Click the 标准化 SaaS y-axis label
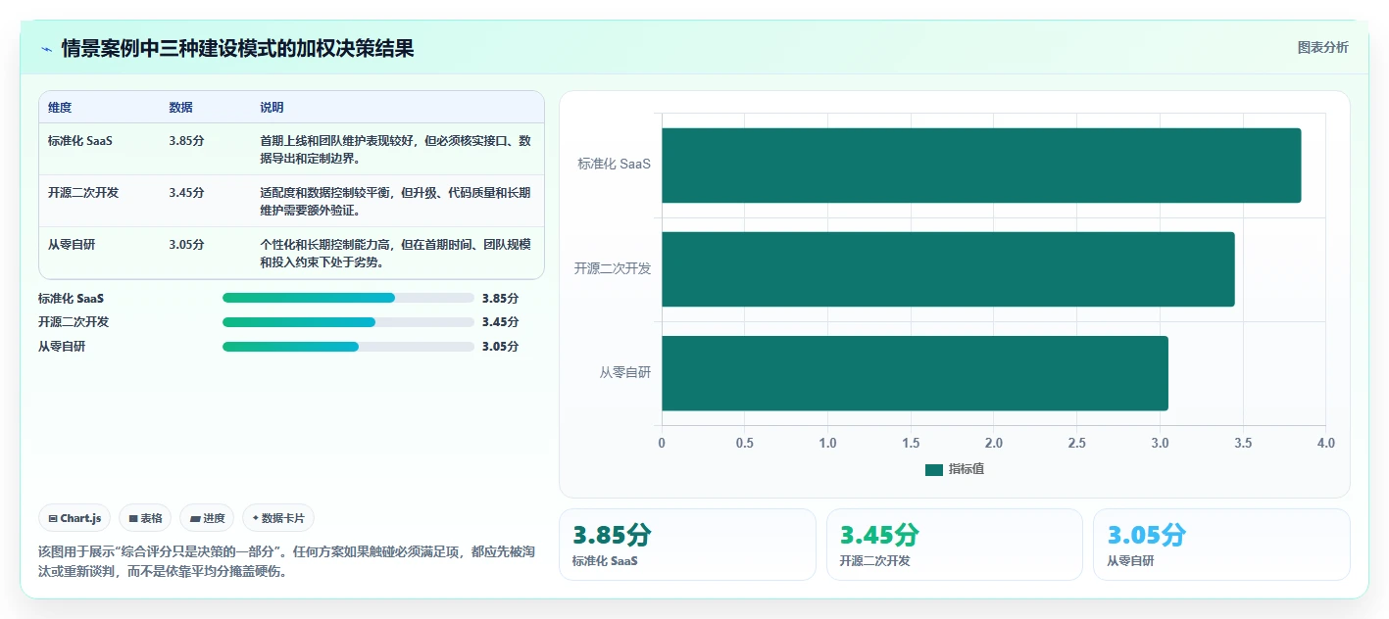Screen dimensions: 1389x619 pos(615,165)
